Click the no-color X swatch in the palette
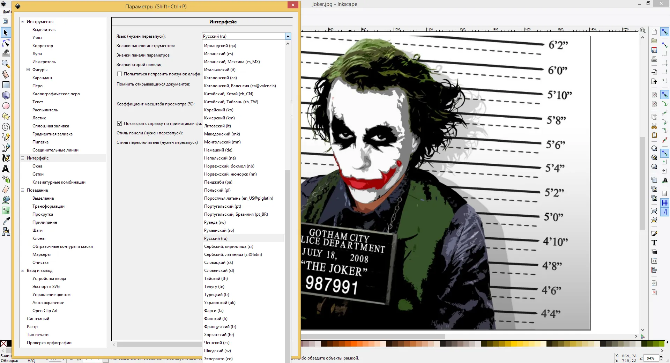Viewport: 670px width, 363px height. click(3, 344)
